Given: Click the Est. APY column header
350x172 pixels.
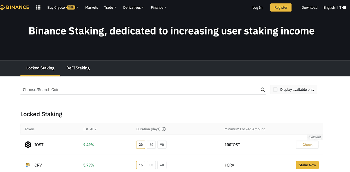Looking at the screenshot, I should click(90, 129).
